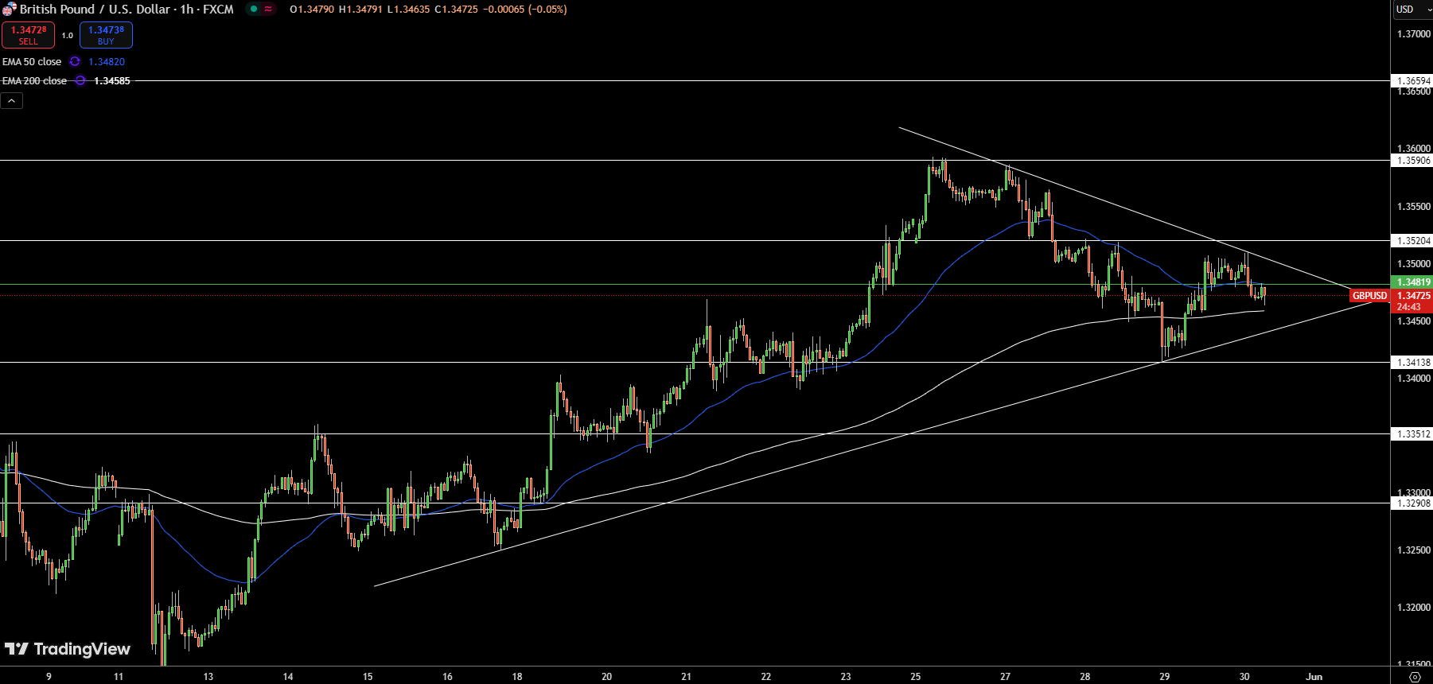Viewport: 1433px width, 684px height.
Task: Open the USD currency dropdown
Action: coord(1412,10)
